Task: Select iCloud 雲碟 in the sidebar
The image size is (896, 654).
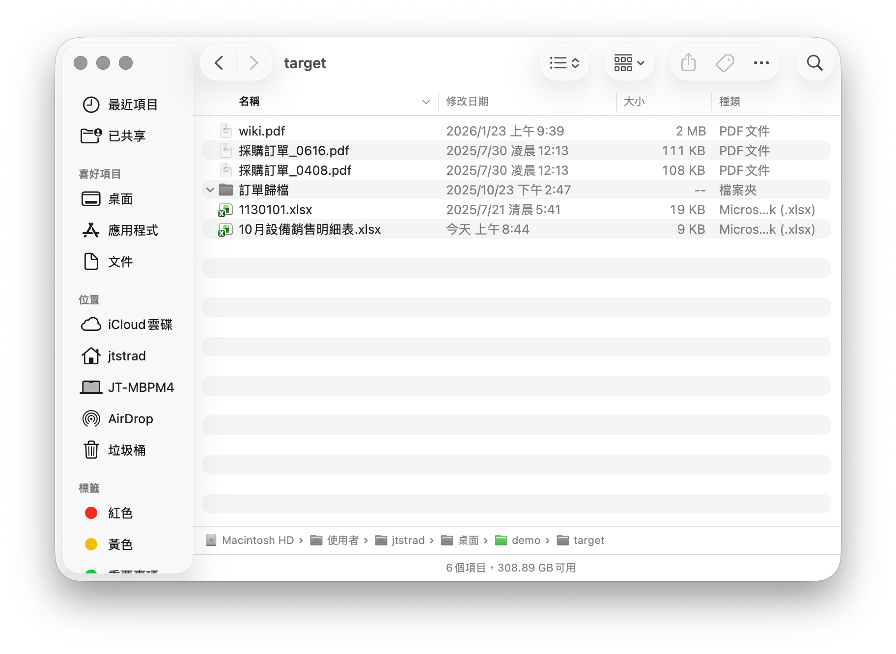Action: 140,325
